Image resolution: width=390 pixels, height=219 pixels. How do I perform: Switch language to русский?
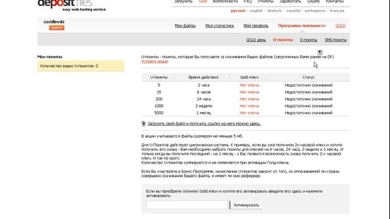click(x=238, y=11)
